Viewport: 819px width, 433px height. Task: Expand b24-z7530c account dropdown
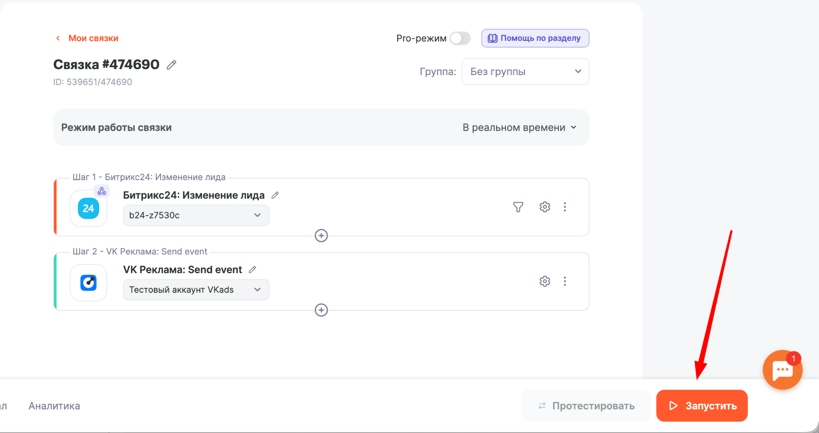click(x=196, y=215)
